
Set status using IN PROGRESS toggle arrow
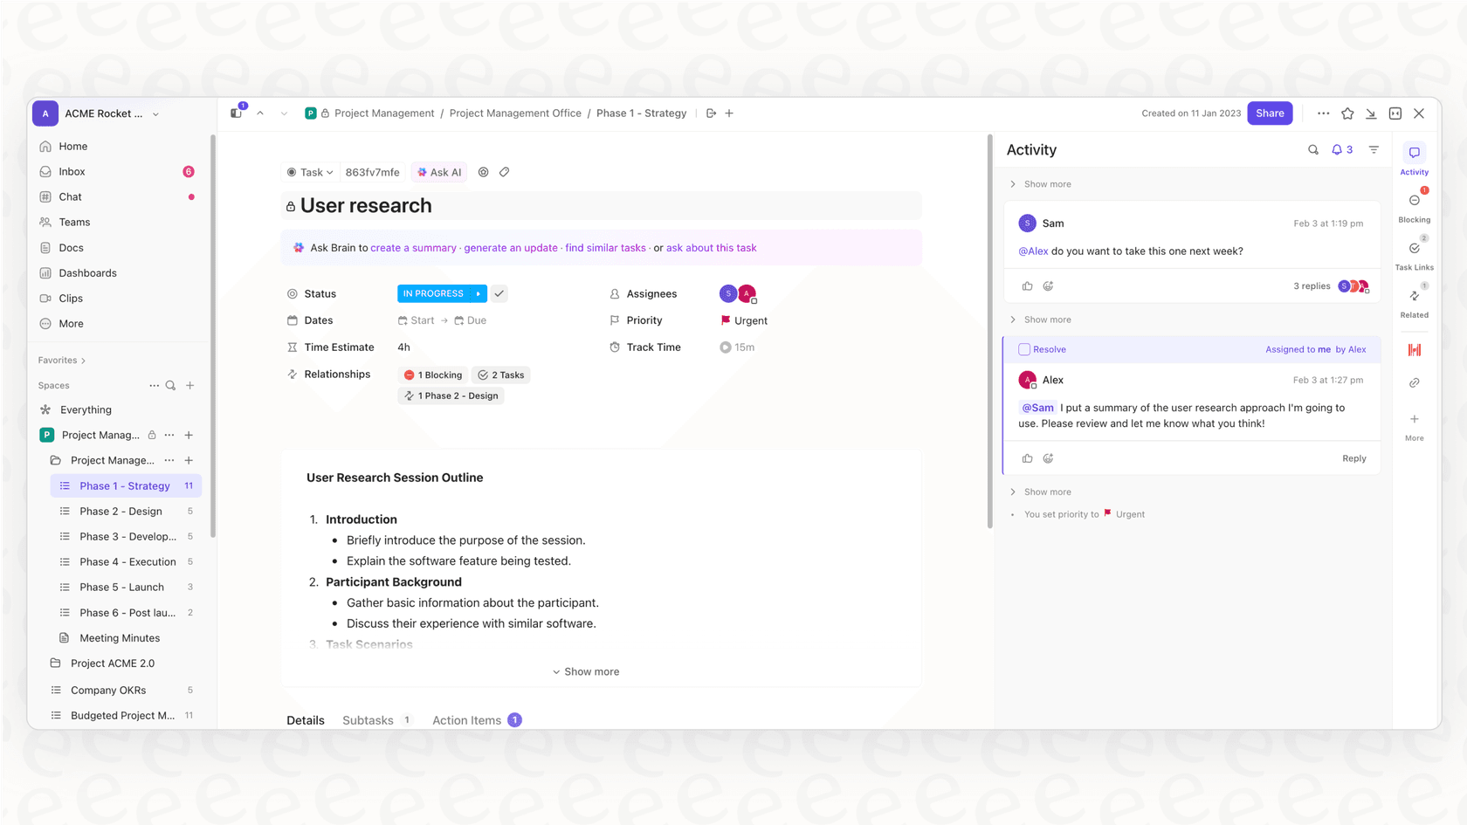478,293
